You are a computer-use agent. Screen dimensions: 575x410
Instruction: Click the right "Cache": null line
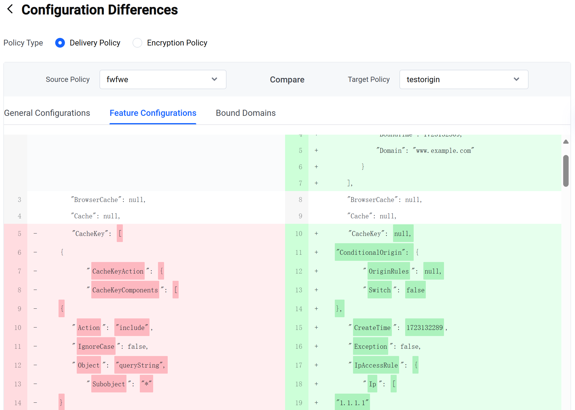coord(372,216)
